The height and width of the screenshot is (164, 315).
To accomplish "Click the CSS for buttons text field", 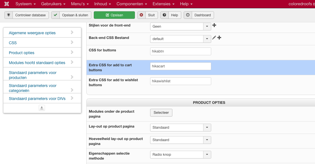I will tap(180, 51).
